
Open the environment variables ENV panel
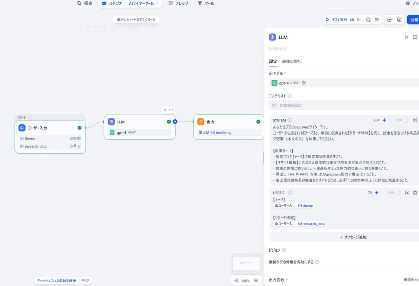coord(389,20)
